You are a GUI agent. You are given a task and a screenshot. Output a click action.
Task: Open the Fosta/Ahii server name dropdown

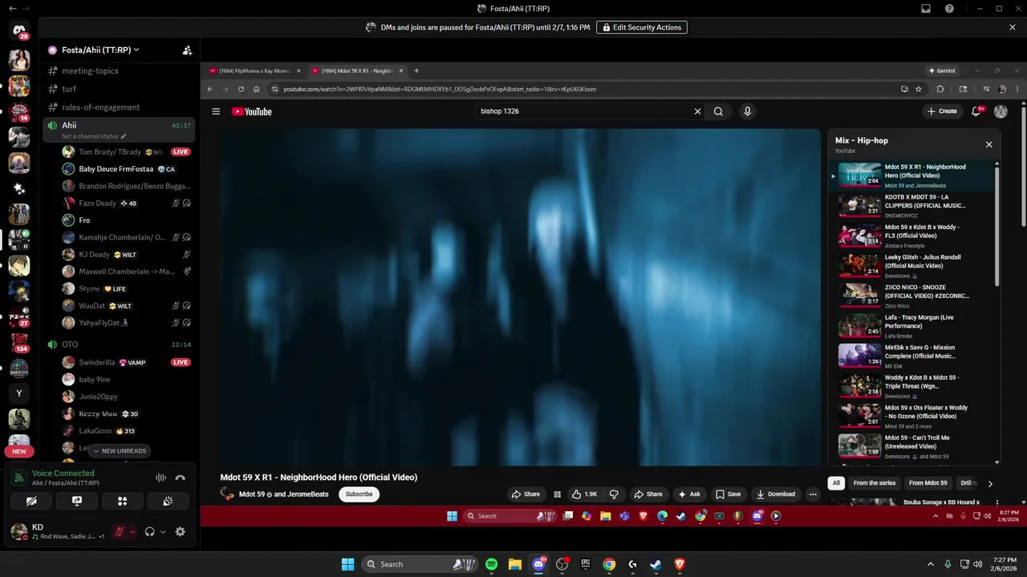click(100, 50)
